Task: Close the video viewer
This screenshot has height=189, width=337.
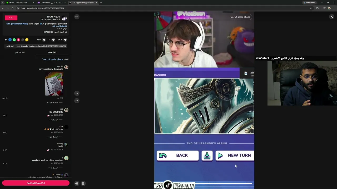Action: [x=332, y=17]
